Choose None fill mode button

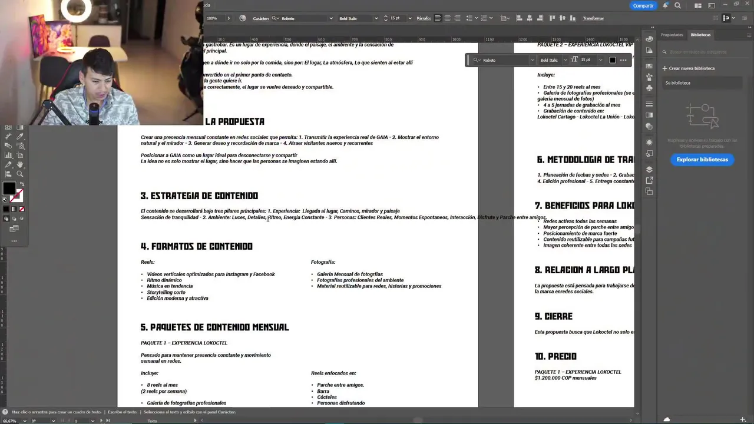[x=22, y=208]
